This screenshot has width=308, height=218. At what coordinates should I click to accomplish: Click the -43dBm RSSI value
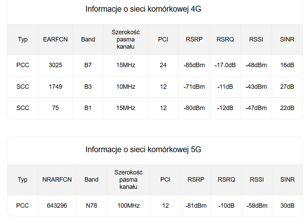pos(256,87)
